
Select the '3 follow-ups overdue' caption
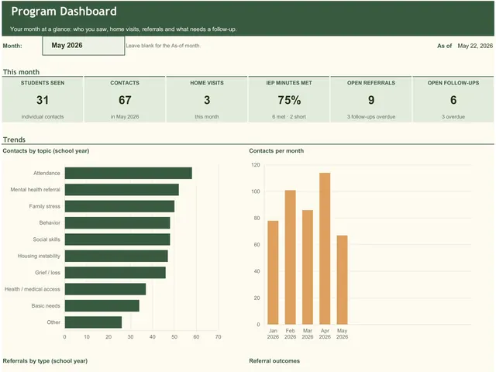pyautogui.click(x=371, y=117)
